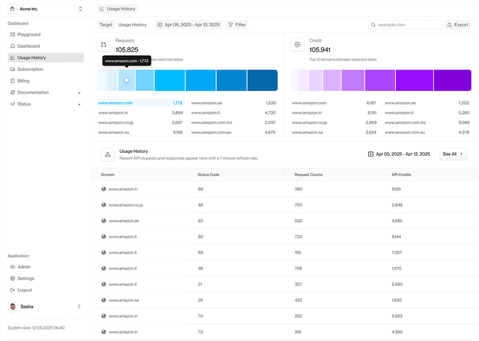Select the darkest purple credit bar segment
The image size is (479, 341).
[452, 80]
